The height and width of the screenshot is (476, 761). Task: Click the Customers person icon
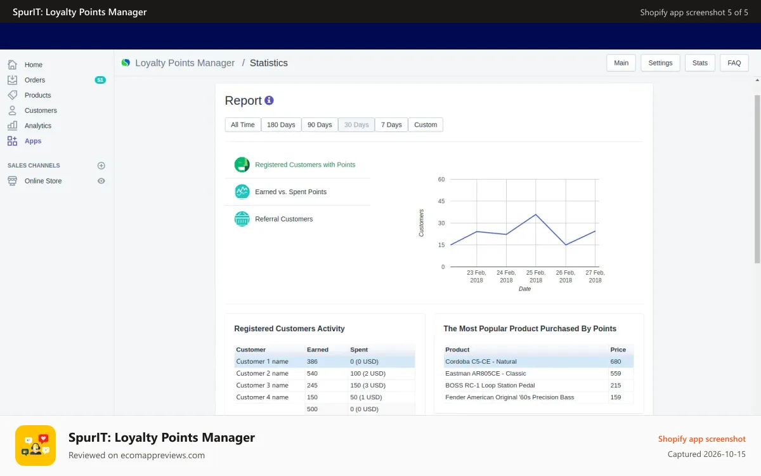(x=13, y=110)
